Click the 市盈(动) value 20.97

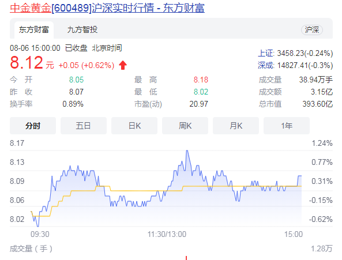(199, 104)
